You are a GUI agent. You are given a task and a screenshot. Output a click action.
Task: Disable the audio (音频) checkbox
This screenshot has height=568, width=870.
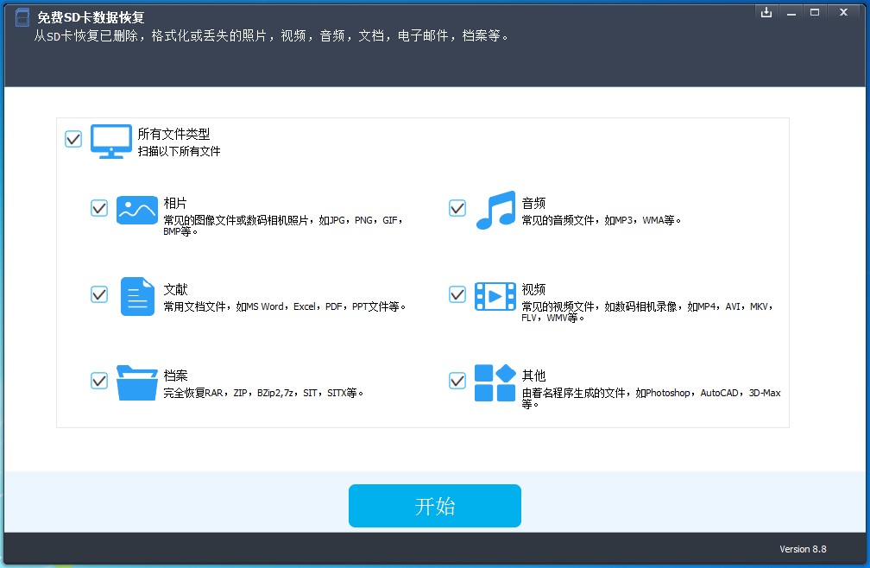[x=457, y=208]
